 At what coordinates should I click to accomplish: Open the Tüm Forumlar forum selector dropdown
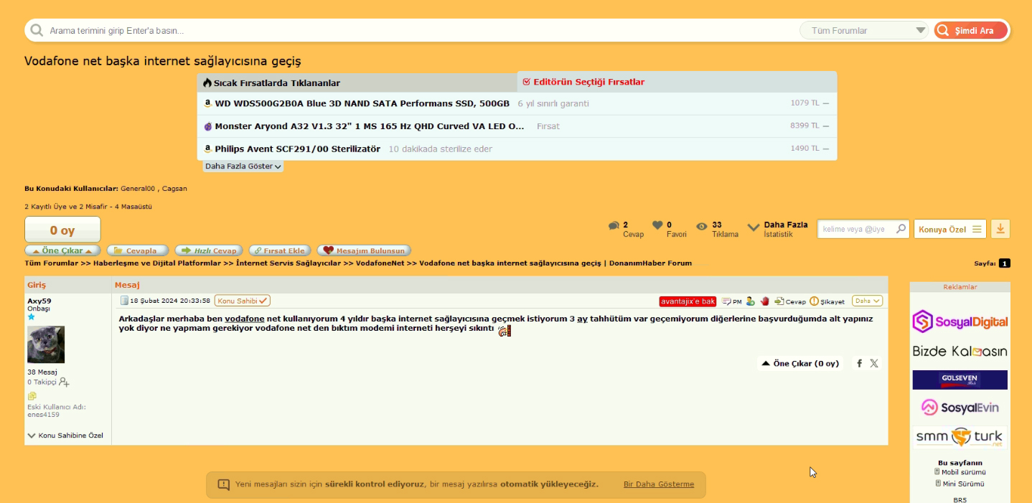pyautogui.click(x=865, y=31)
